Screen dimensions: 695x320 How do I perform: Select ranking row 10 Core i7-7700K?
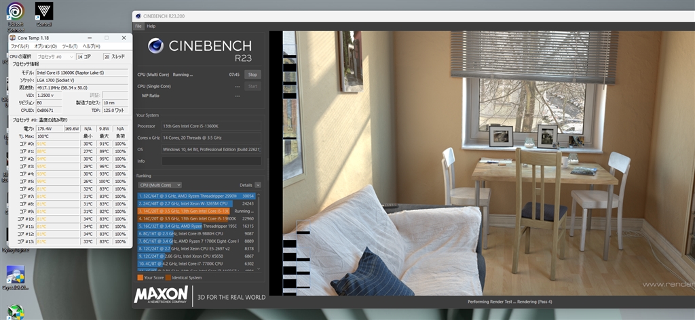tap(196, 264)
